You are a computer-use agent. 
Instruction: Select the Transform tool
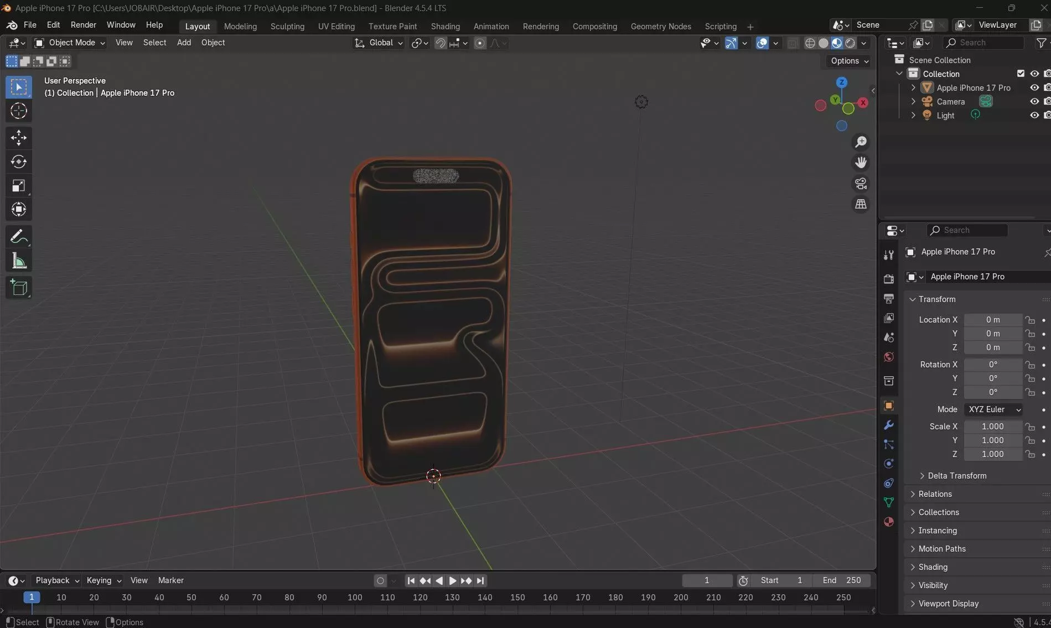[x=19, y=209]
